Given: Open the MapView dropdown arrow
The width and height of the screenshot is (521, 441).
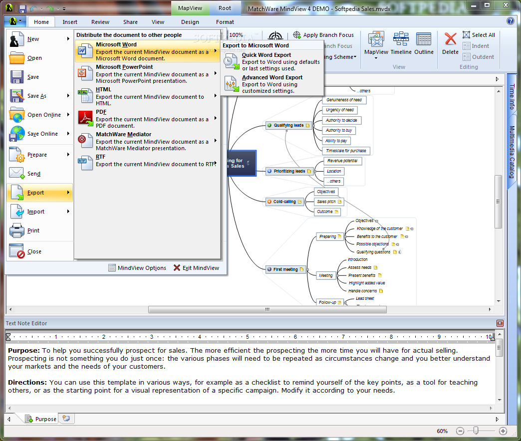Looking at the screenshot, I should click(376, 58).
